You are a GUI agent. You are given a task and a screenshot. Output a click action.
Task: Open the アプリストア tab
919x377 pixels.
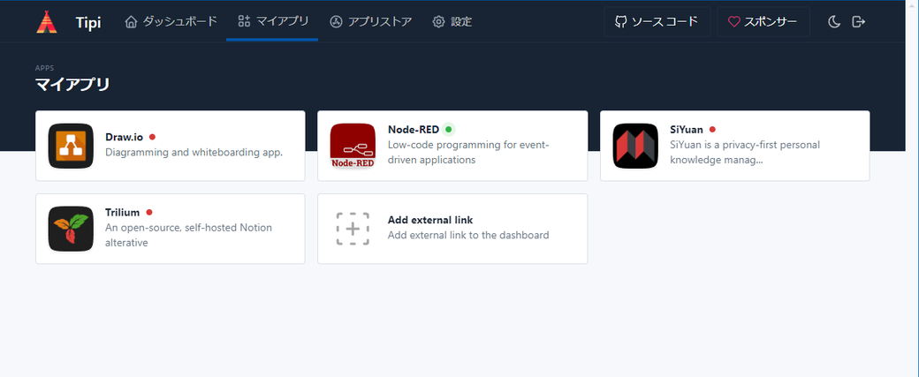370,21
